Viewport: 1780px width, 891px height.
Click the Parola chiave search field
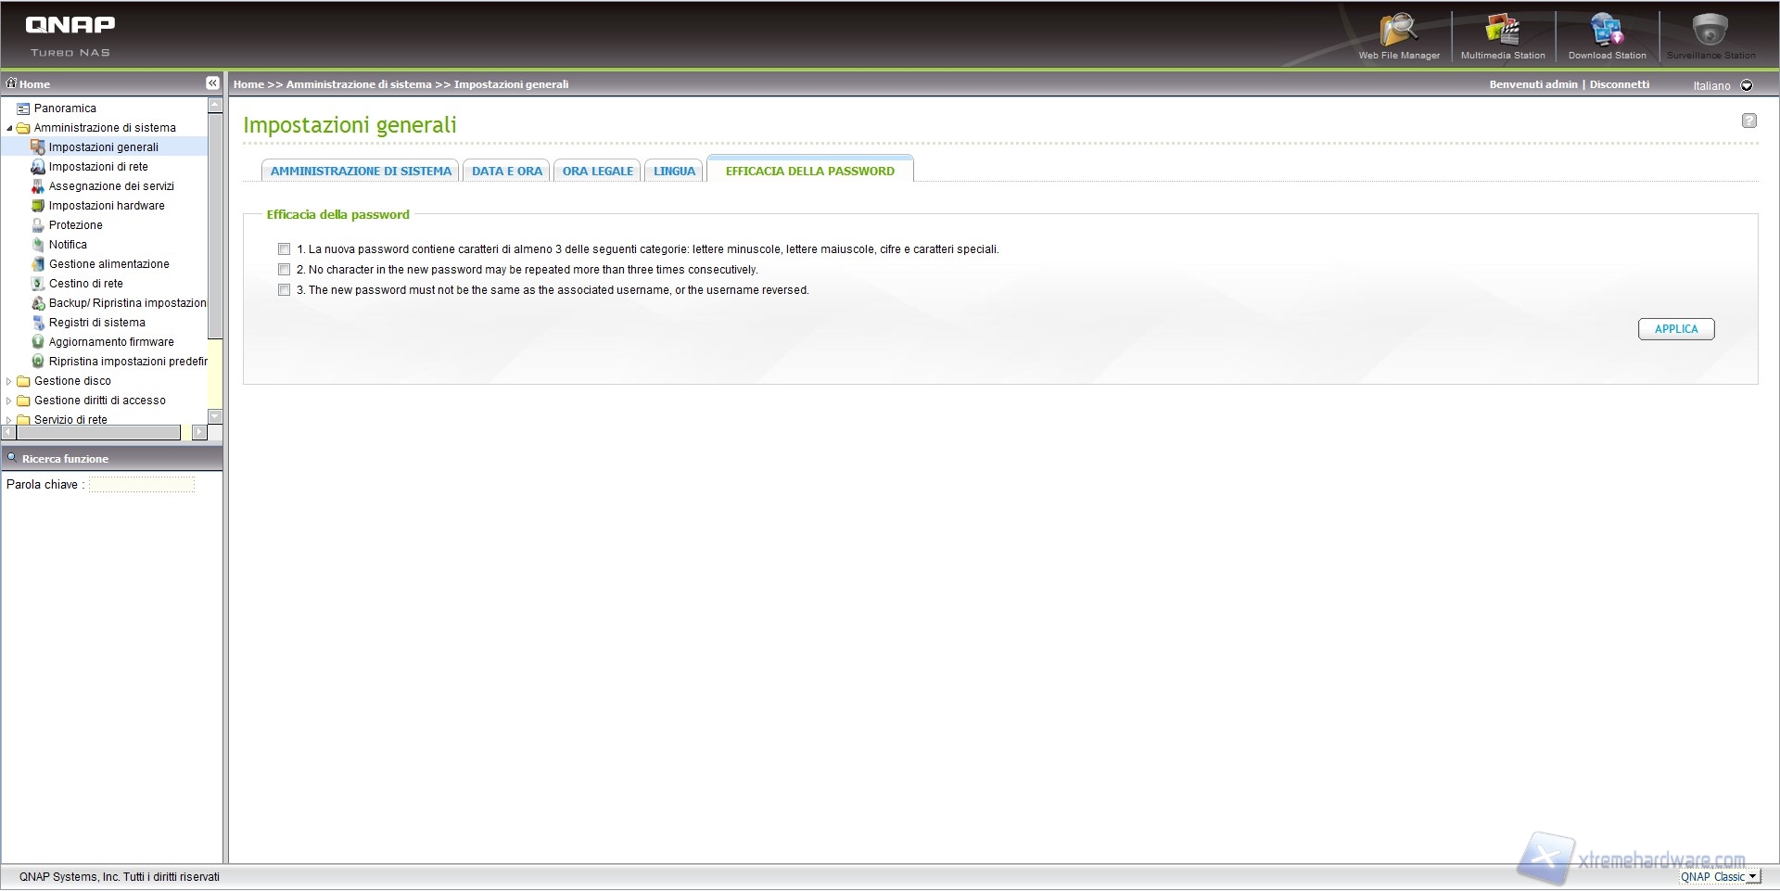tap(142, 485)
